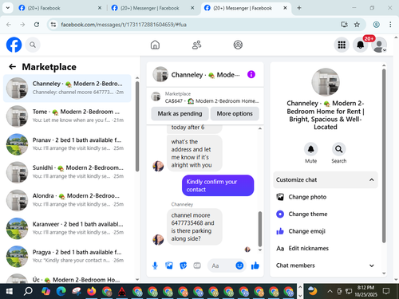Open the Channeley conversation in list
Screen dimensions: 399x299
click(67, 89)
